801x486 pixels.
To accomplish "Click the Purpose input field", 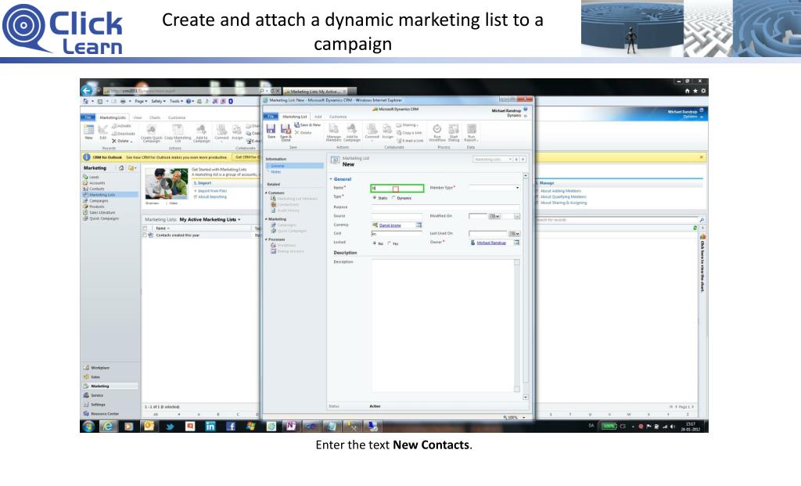I will 445,207.
